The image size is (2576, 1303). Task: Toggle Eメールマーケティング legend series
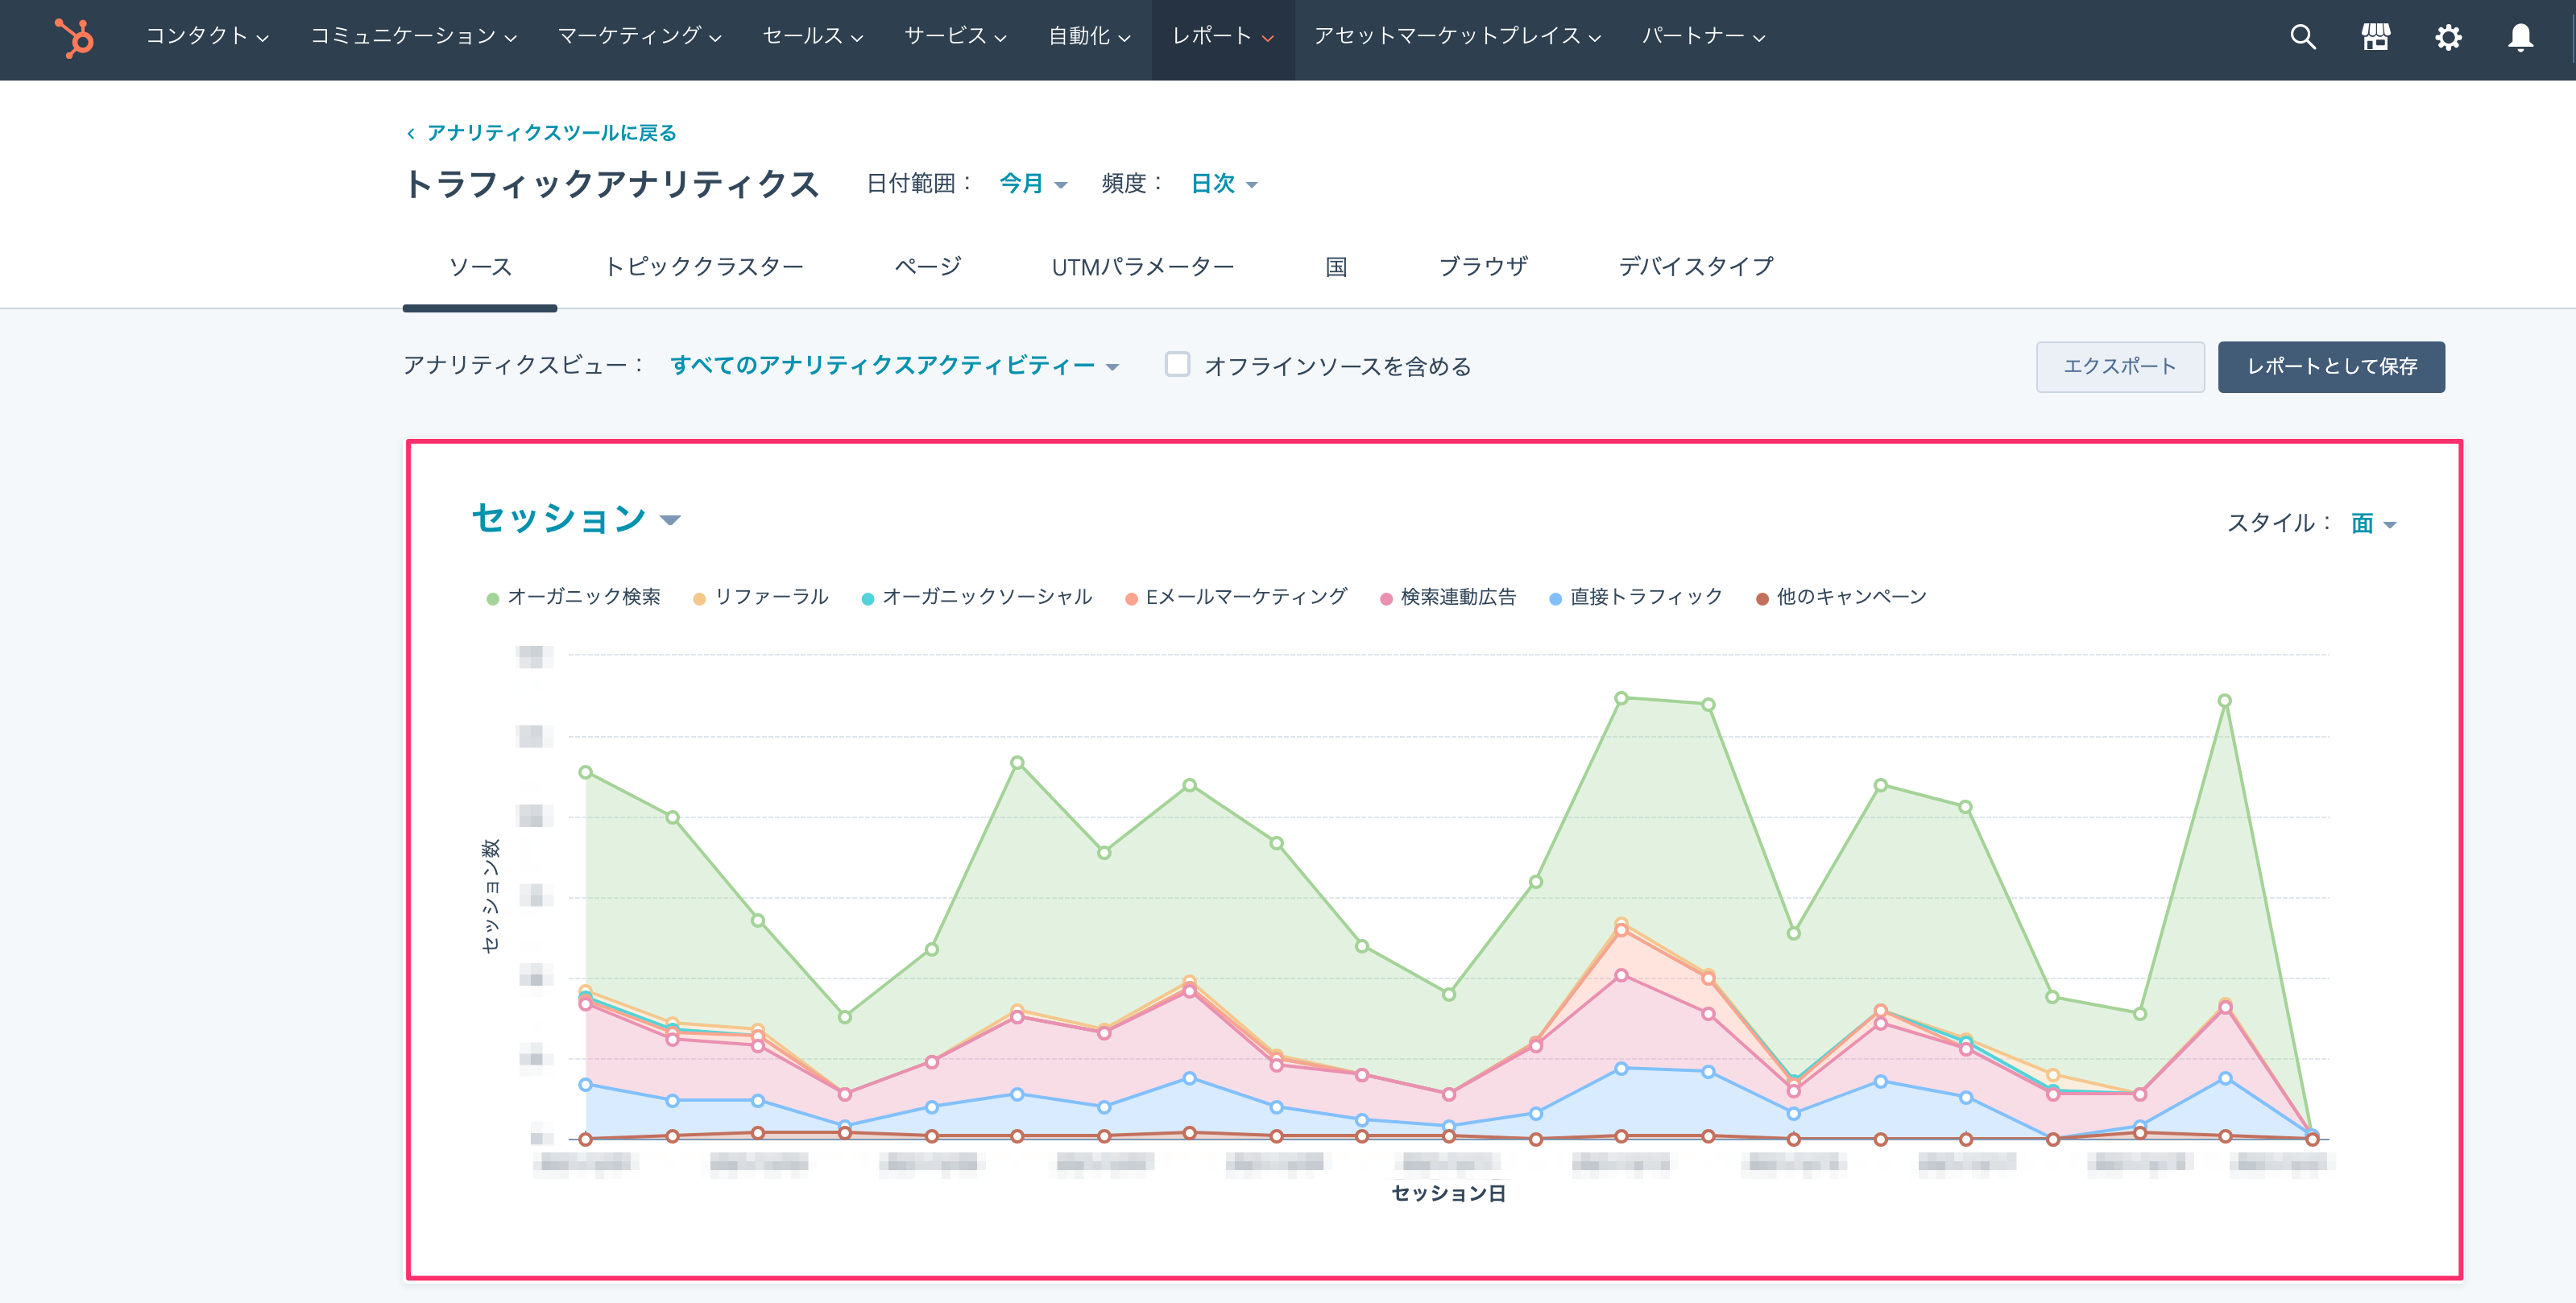1236,597
